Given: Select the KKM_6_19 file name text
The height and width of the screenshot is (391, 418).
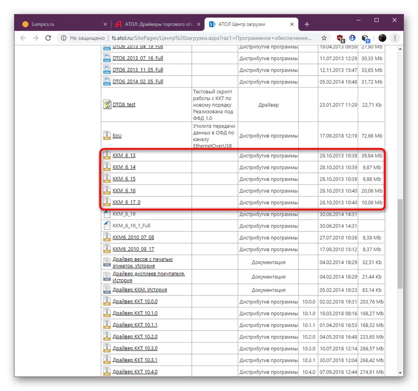Looking at the screenshot, I should point(124,214).
